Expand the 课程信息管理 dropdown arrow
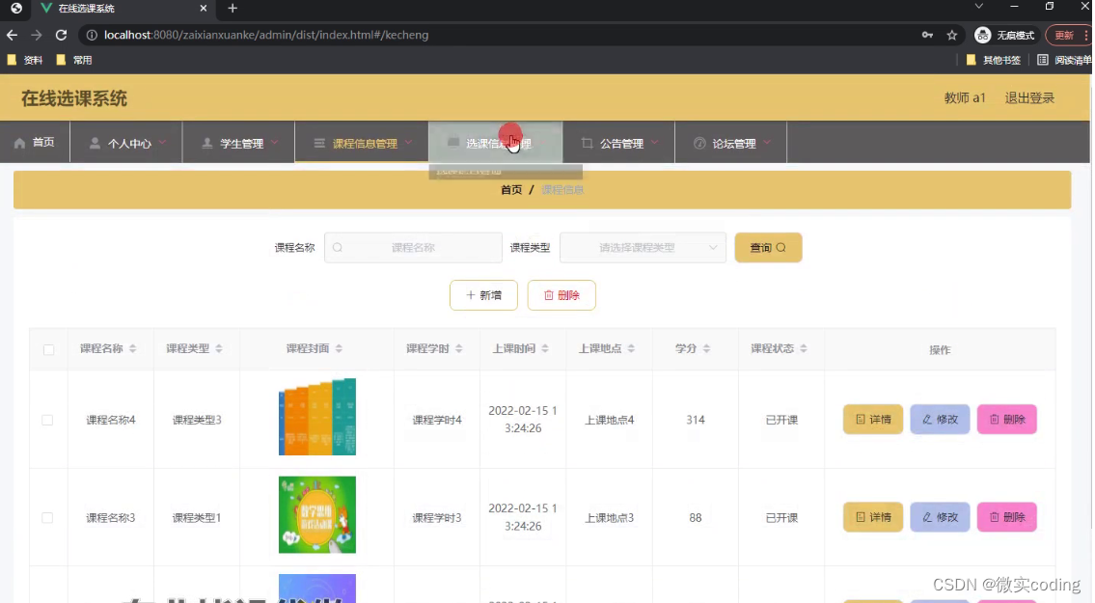Image resolution: width=1095 pixels, height=603 pixels. tap(408, 141)
